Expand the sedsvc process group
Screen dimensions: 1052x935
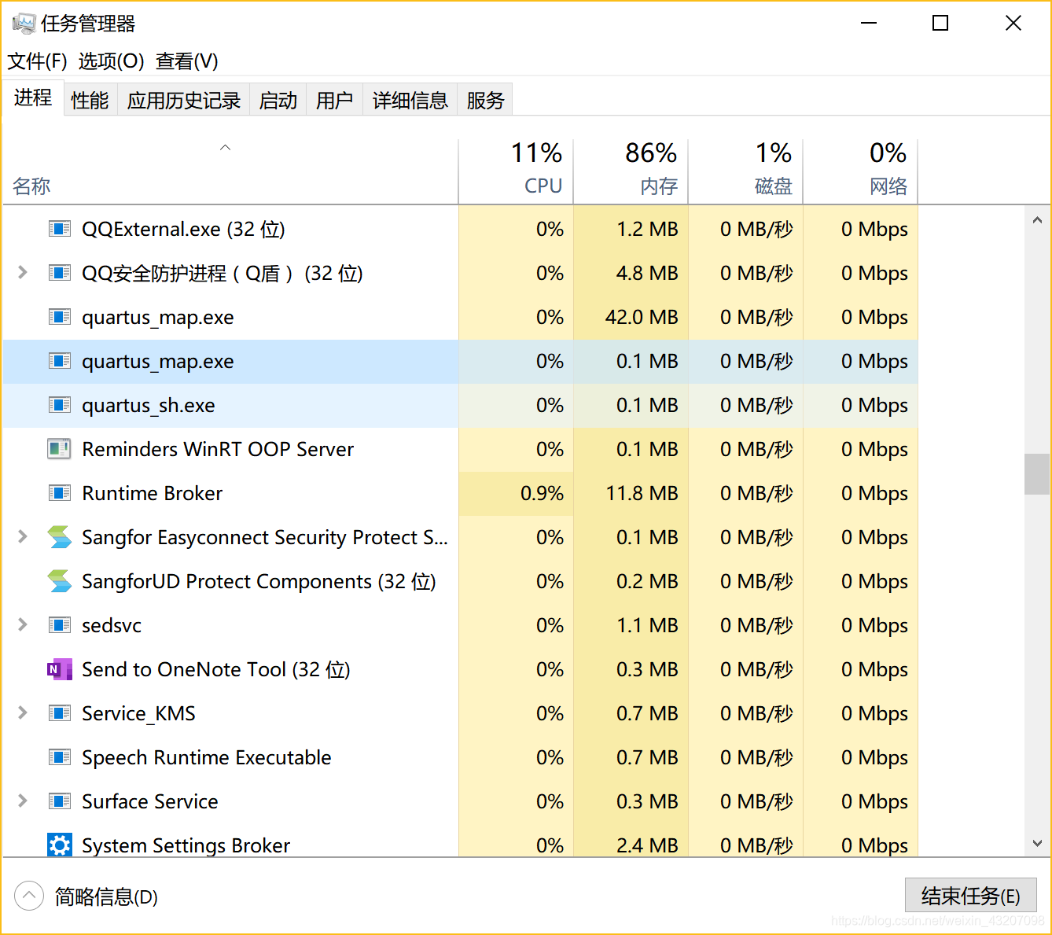click(23, 624)
